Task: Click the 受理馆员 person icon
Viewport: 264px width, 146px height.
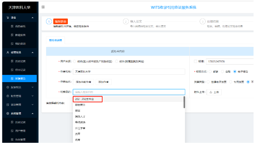Action: (8, 53)
